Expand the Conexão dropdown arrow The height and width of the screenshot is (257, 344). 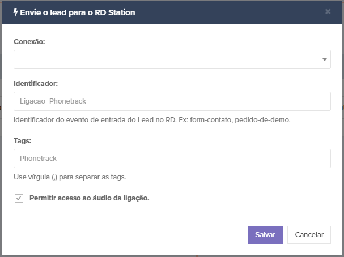click(324, 59)
